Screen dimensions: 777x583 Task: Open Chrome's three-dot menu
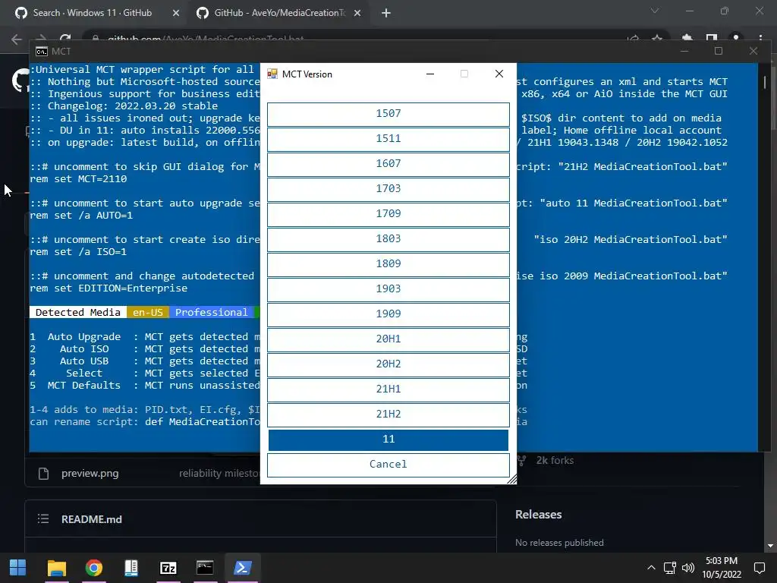(760, 38)
